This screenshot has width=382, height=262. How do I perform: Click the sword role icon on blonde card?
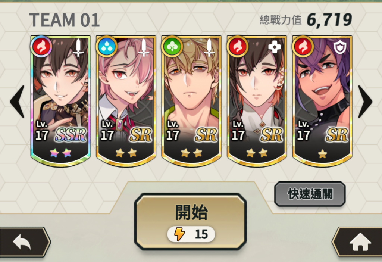click(x=209, y=48)
